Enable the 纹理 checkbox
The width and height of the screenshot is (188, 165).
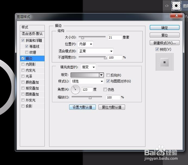pyautogui.click(x=27, y=52)
